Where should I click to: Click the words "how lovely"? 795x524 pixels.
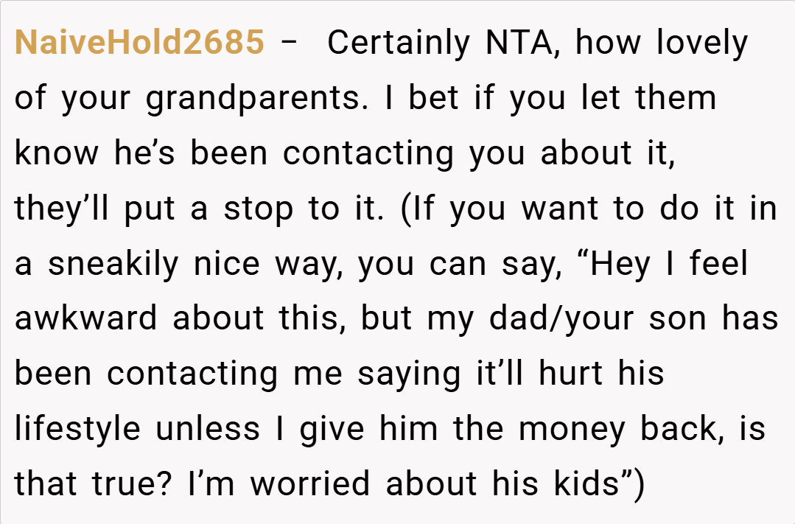click(x=661, y=43)
